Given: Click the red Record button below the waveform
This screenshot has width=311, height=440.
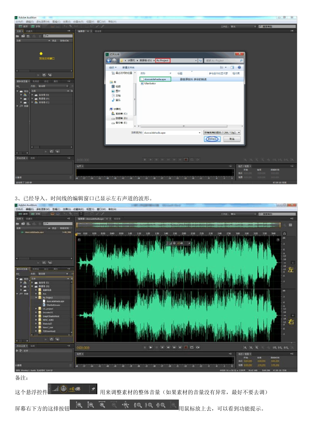Looking at the screenshot, I should 186,347.
